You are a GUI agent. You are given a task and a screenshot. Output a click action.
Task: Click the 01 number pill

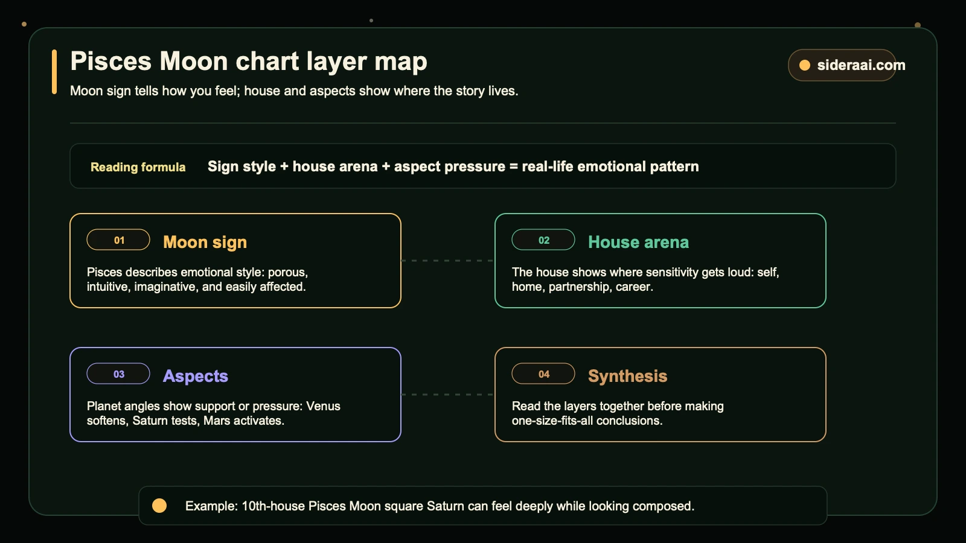click(118, 240)
